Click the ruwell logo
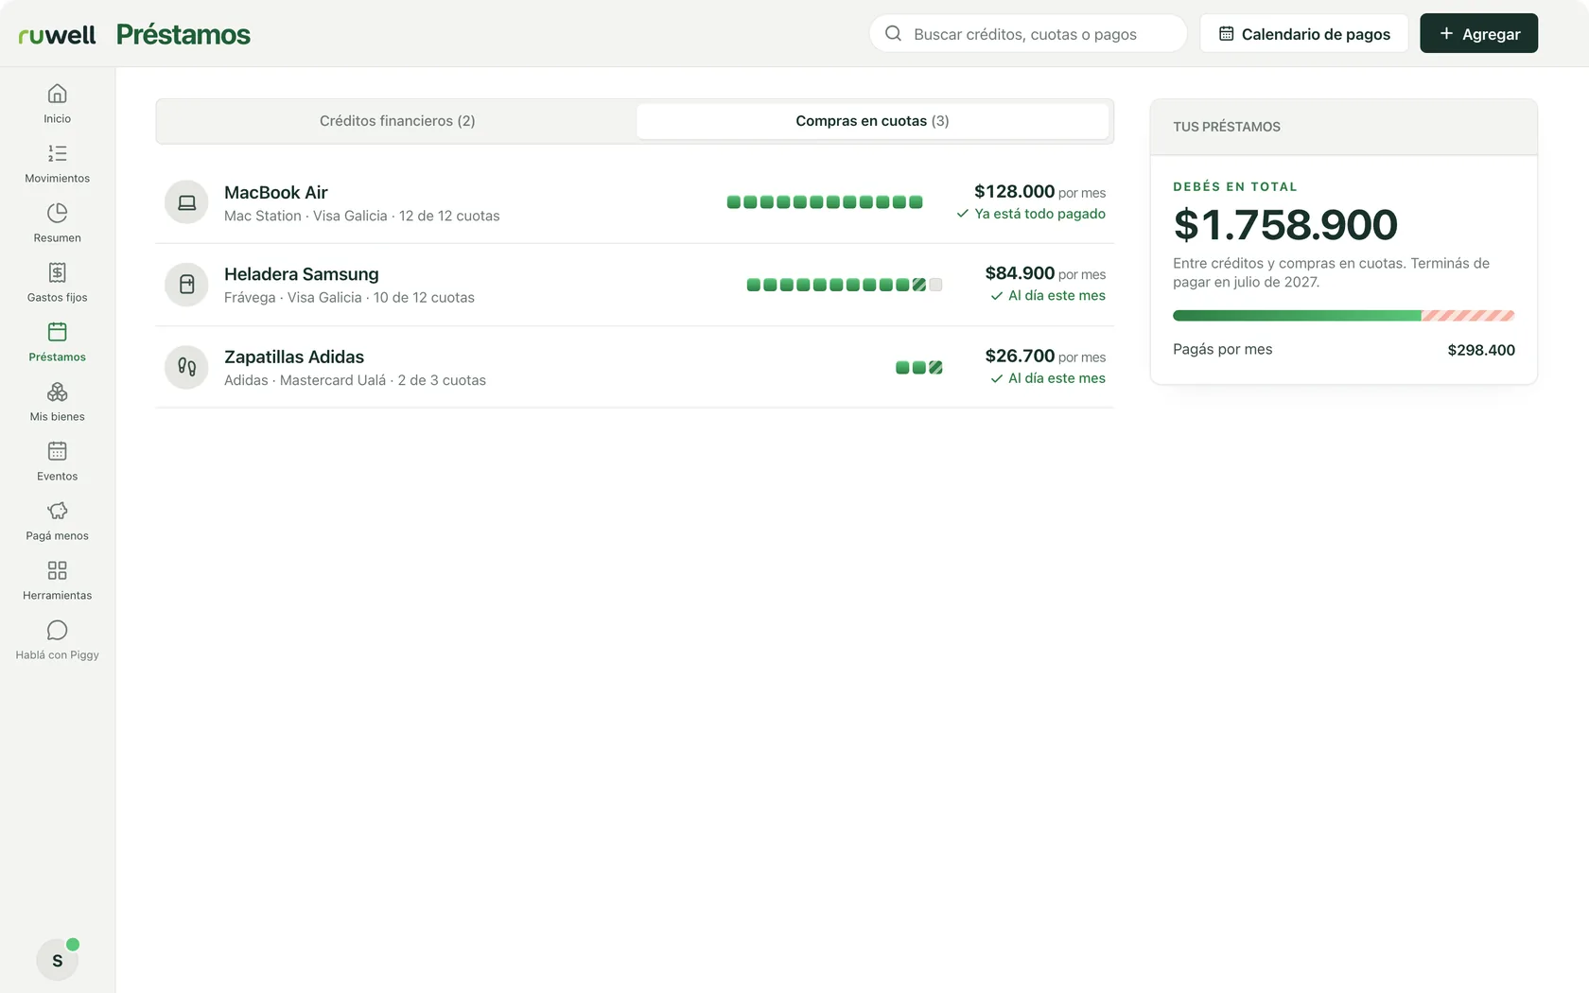 pos(57,35)
